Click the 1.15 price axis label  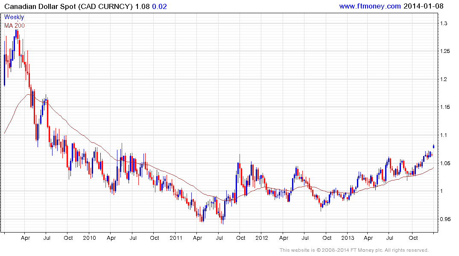(x=445, y=107)
